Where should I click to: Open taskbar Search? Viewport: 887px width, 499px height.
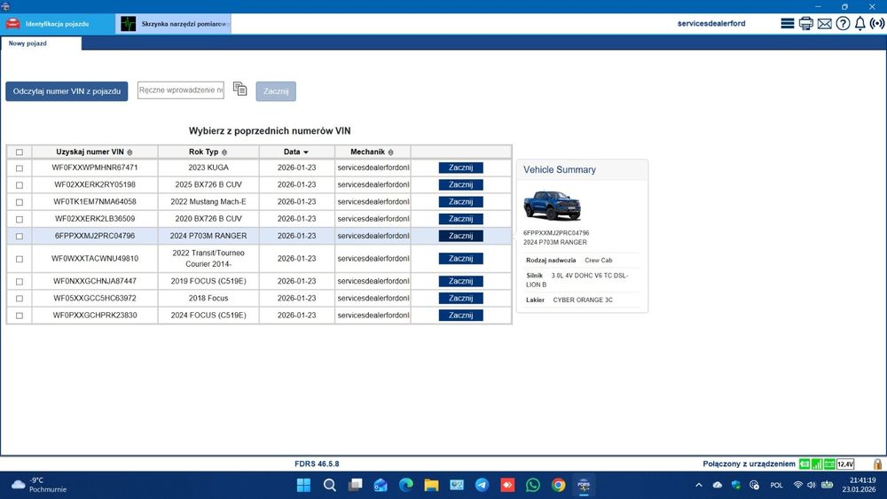coord(330,485)
